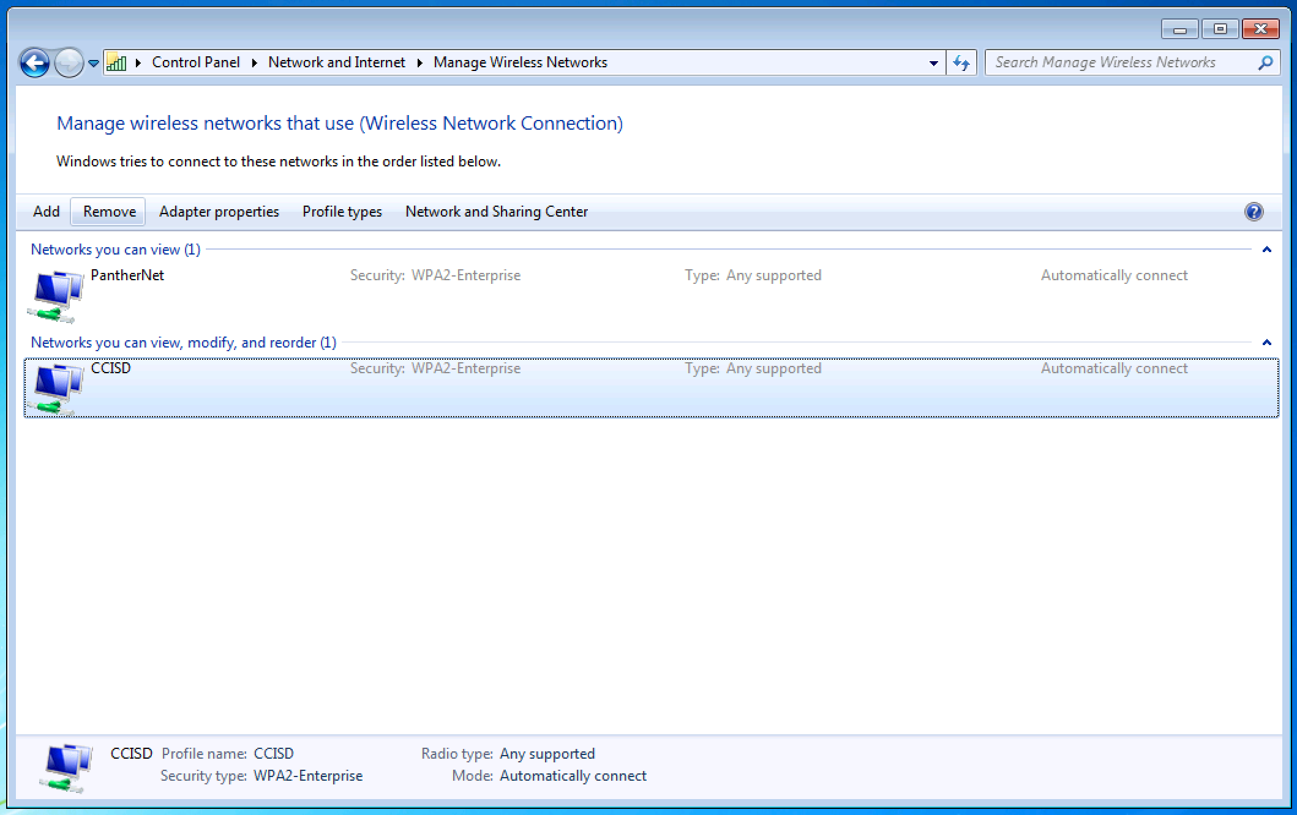Click the search magnifier icon
The width and height of the screenshot is (1297, 815).
[1265, 62]
